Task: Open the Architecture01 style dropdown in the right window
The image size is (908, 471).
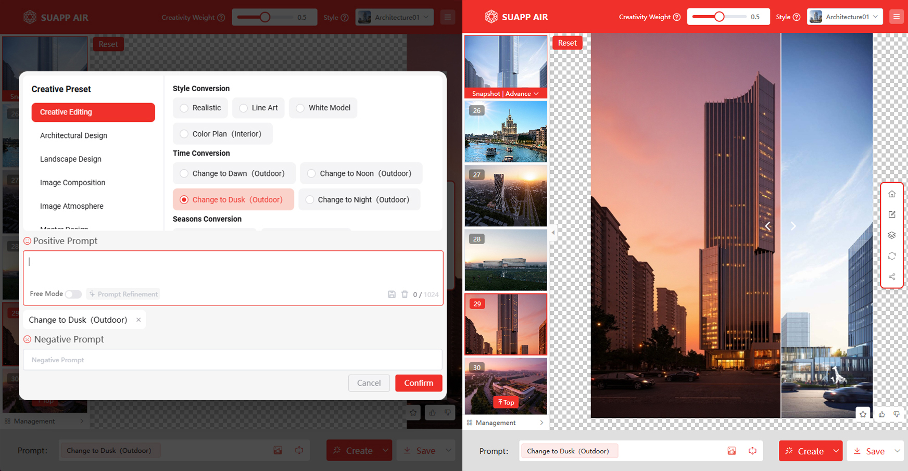Action: [844, 17]
